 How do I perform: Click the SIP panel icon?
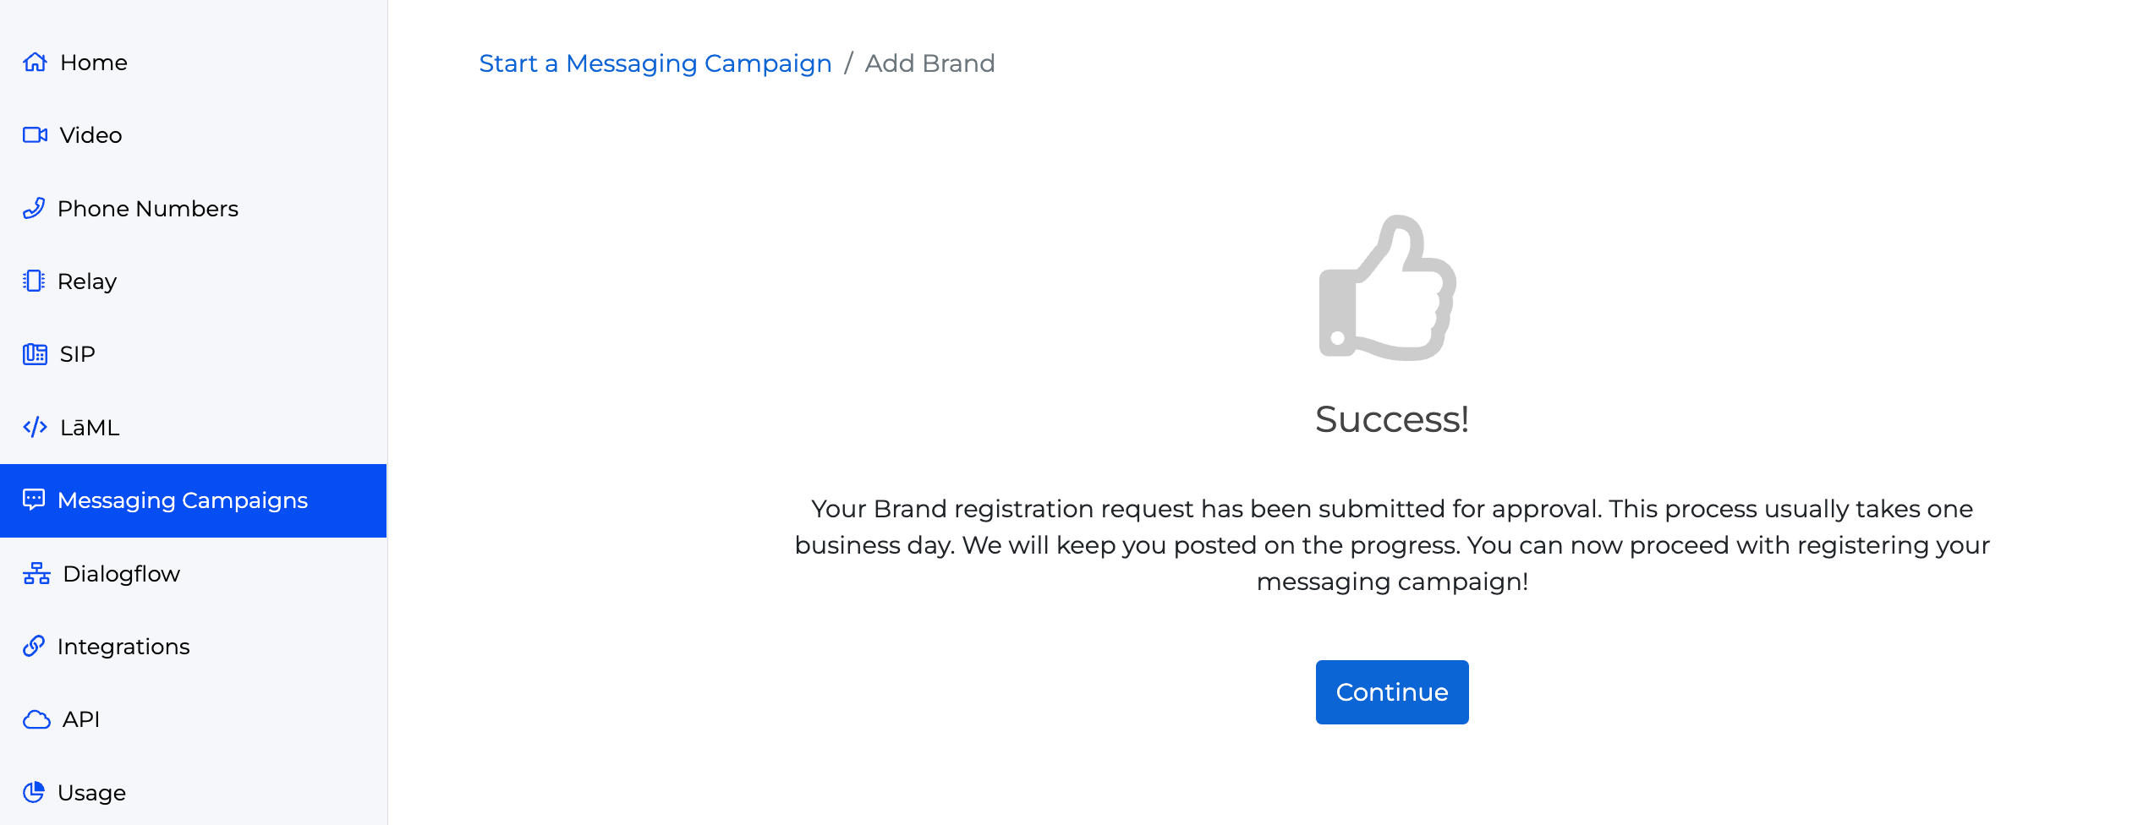(x=35, y=354)
